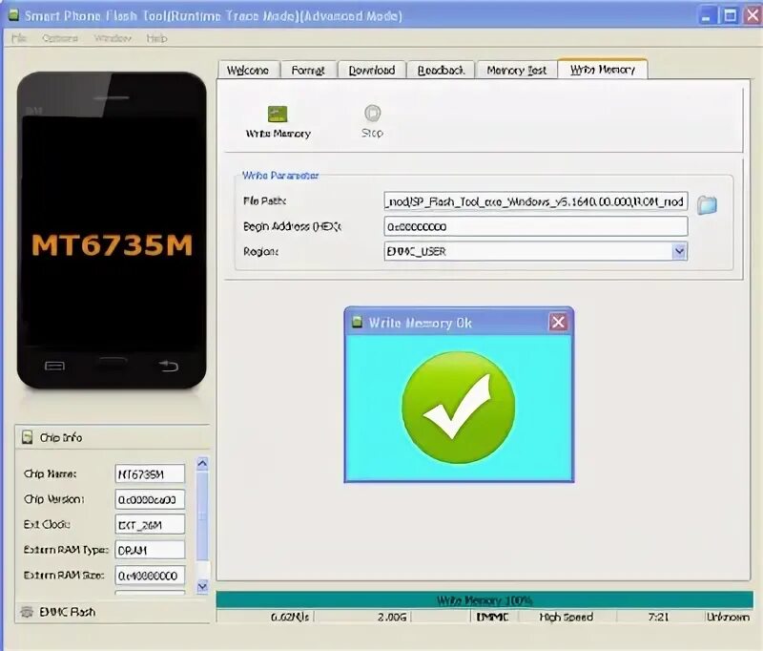Viewport: 763px width, 651px height.
Task: Click the Chip Info scroll up arrow
Action: (x=202, y=463)
